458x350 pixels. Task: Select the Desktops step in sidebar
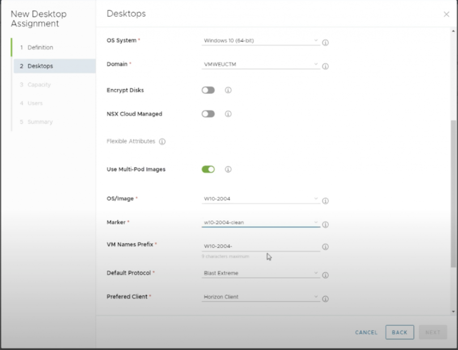(40, 66)
